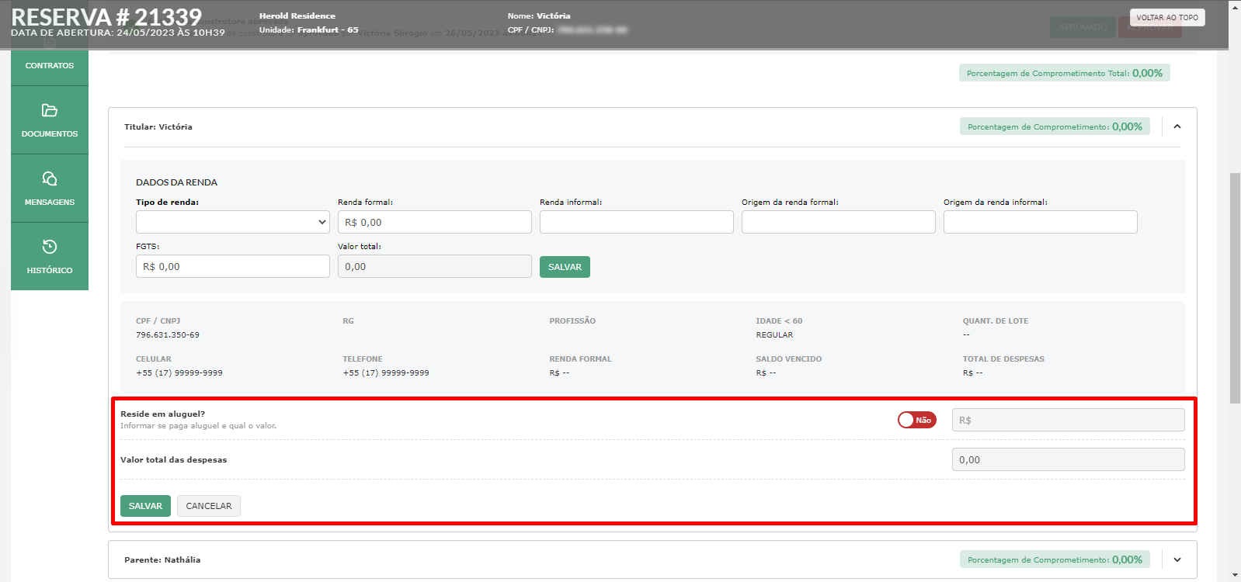This screenshot has height=582, width=1241.
Task: Click the Histórico sidebar label
Action: [x=50, y=271]
